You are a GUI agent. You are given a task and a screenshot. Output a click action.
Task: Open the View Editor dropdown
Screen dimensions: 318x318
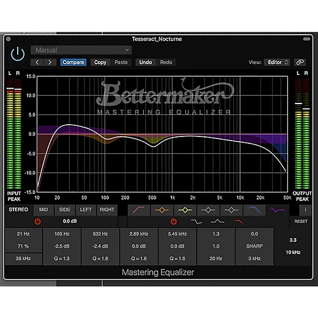[x=277, y=62]
